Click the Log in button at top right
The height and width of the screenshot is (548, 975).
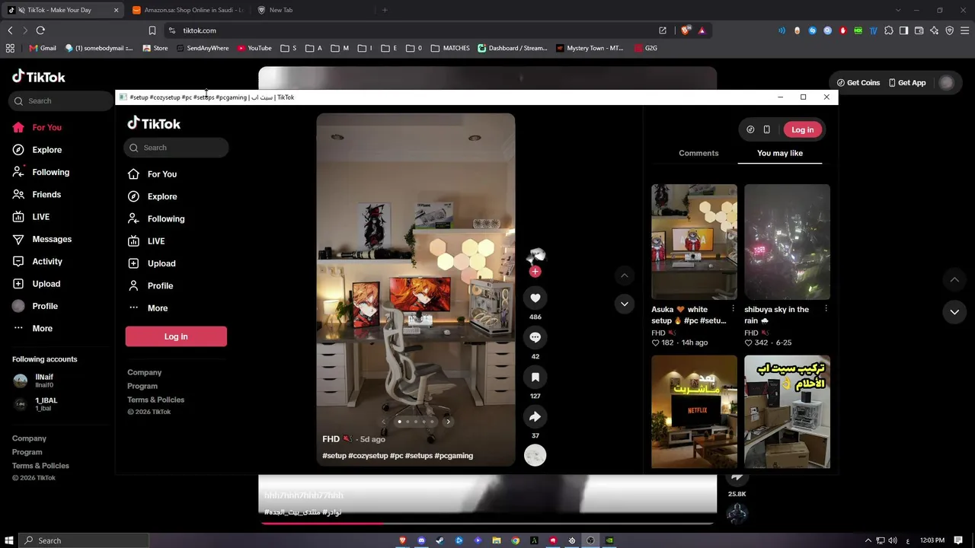[x=803, y=129]
